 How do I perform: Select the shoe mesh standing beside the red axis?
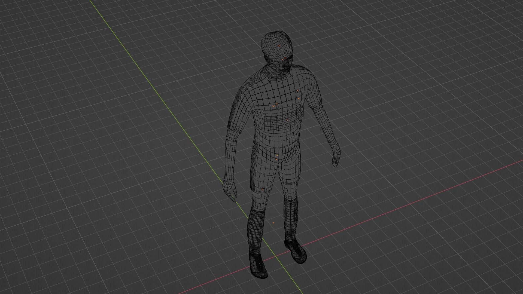(296, 252)
